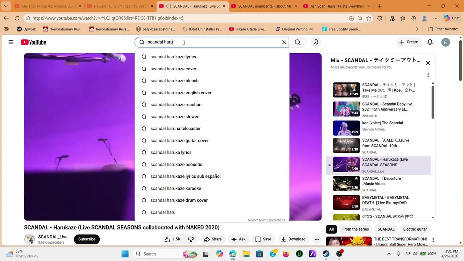Screen dimensions: 464x261
Task: Play koe (voice) The Scandal playlist item
Action: 378,128
